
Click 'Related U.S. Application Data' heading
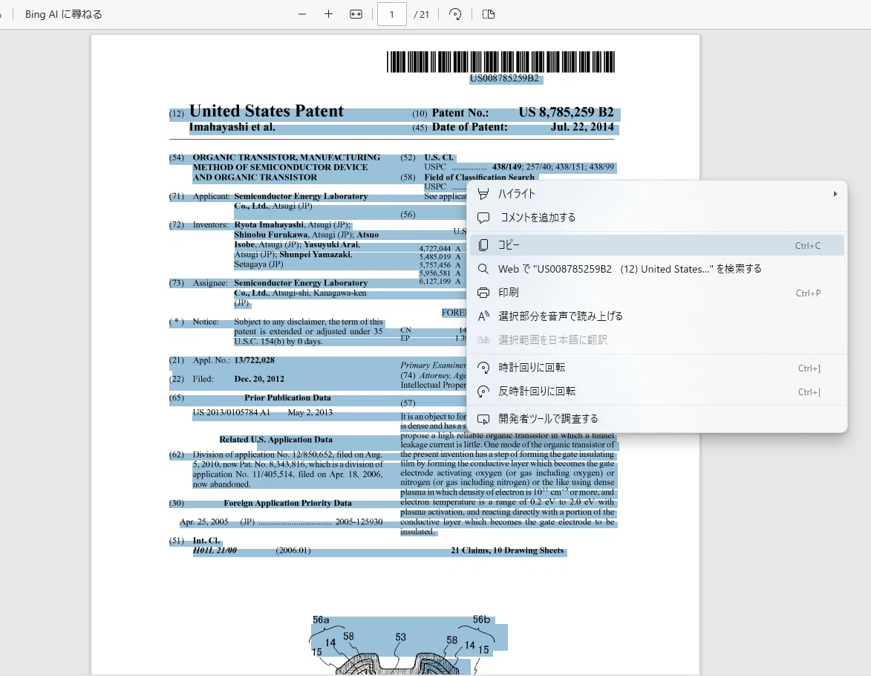(x=276, y=440)
